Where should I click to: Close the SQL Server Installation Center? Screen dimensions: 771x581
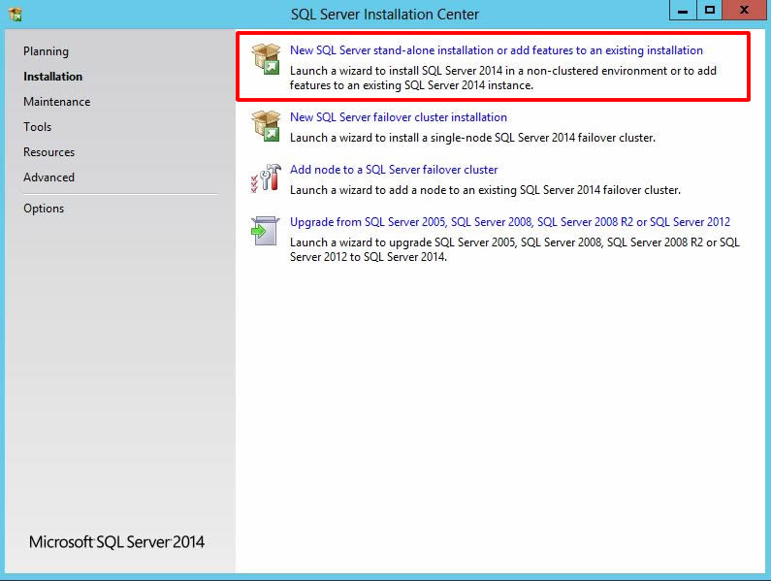[x=744, y=11]
